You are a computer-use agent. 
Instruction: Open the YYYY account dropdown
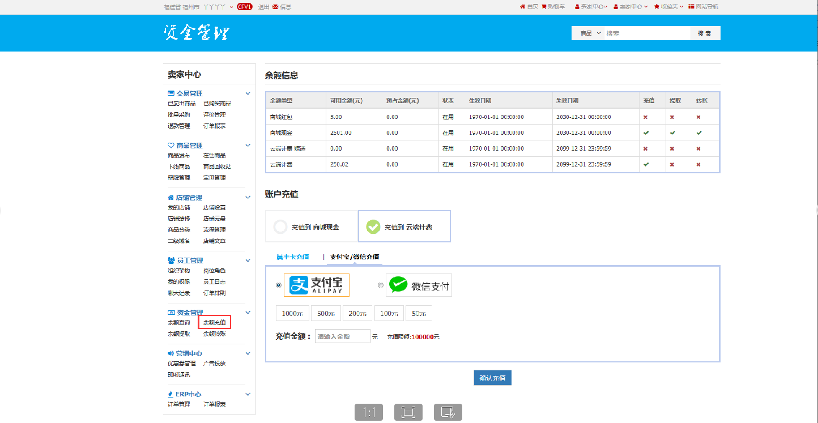pyautogui.click(x=218, y=7)
